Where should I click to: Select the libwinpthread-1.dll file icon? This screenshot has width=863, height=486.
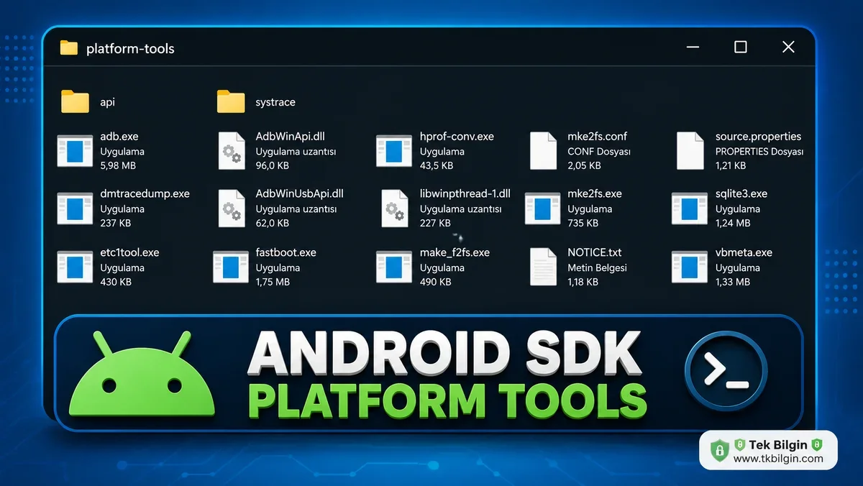(x=394, y=208)
